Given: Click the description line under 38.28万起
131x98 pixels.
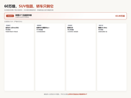Looking at the screenshot, I should 73,32.
